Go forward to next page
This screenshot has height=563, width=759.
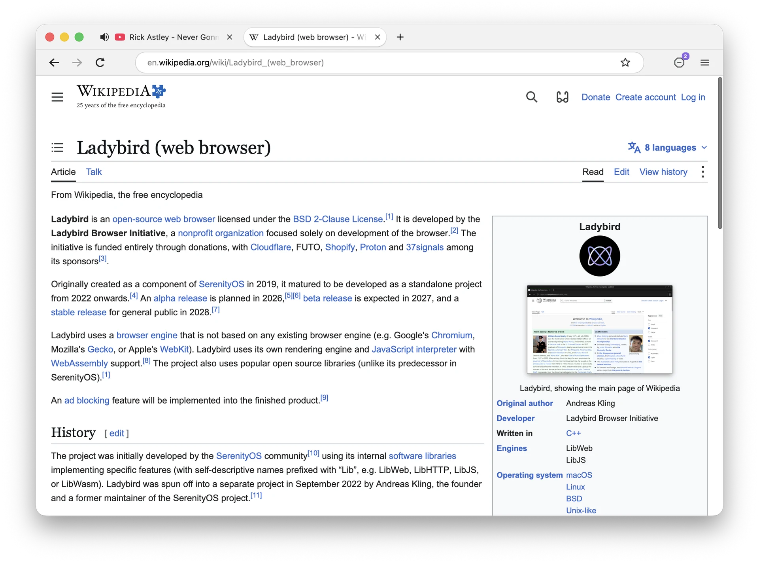[x=77, y=63]
